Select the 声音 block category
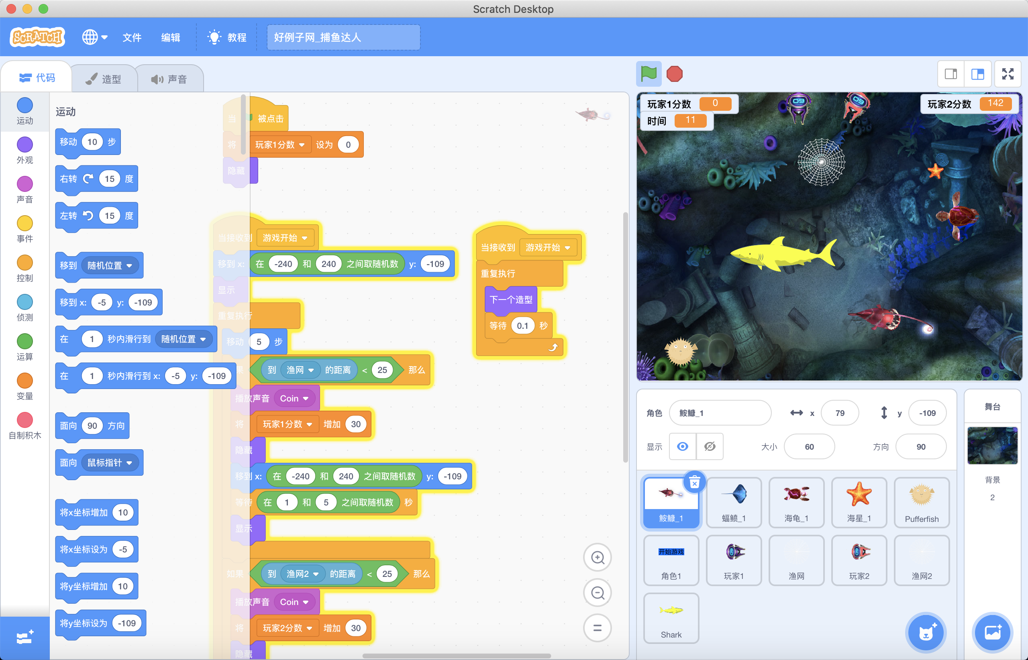 [25, 190]
